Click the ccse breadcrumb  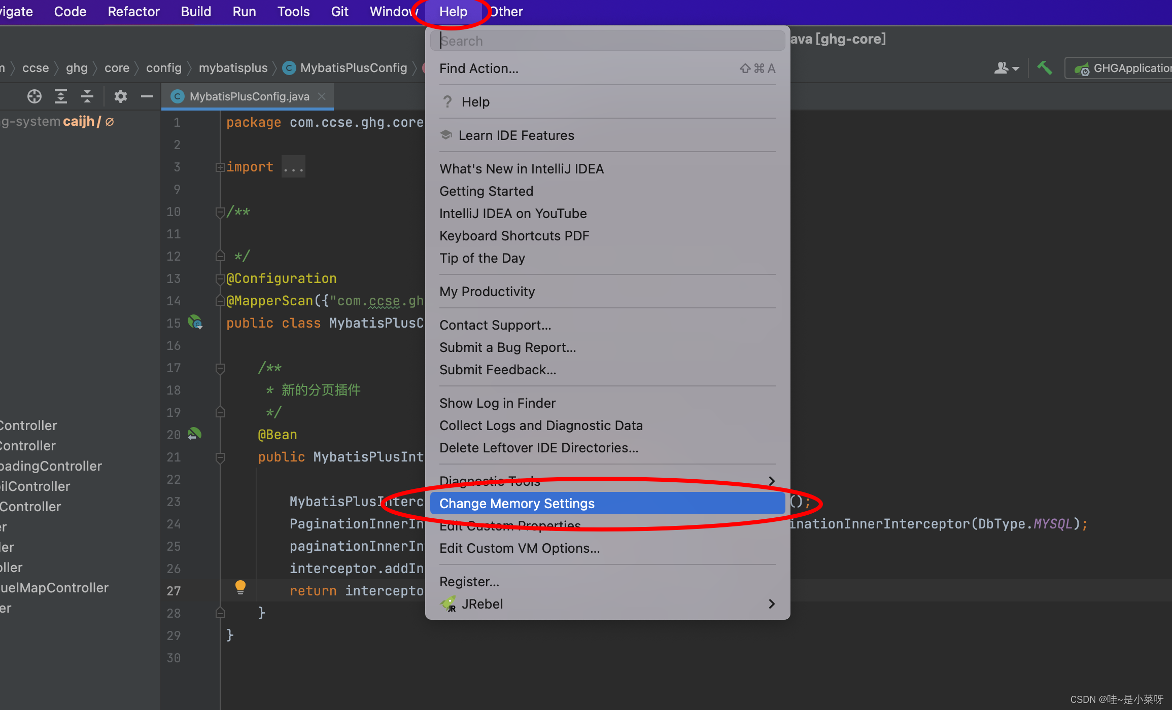36,67
